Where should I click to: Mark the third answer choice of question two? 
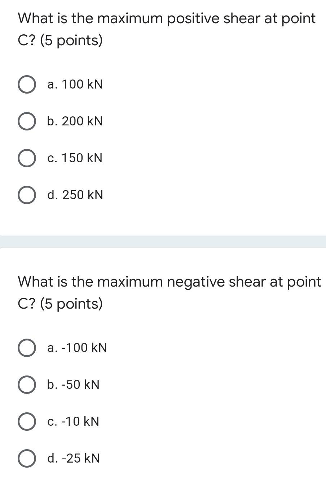click(x=27, y=421)
